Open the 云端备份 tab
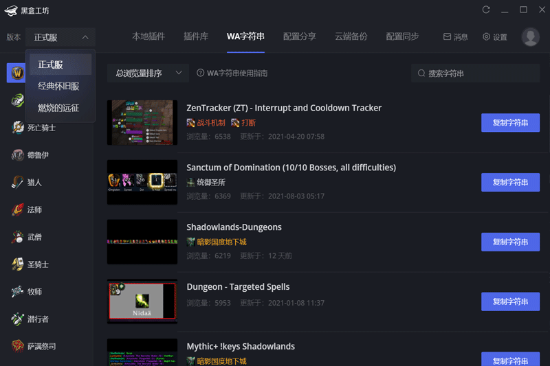 [351, 36]
